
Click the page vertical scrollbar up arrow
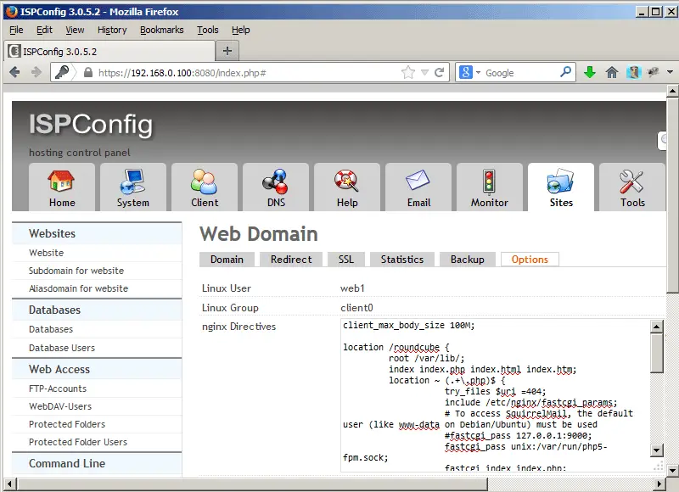[672, 91]
